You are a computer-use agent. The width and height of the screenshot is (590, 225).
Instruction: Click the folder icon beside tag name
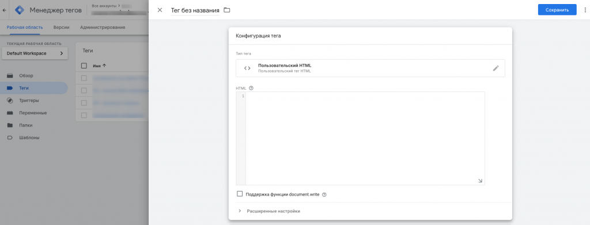pos(226,10)
